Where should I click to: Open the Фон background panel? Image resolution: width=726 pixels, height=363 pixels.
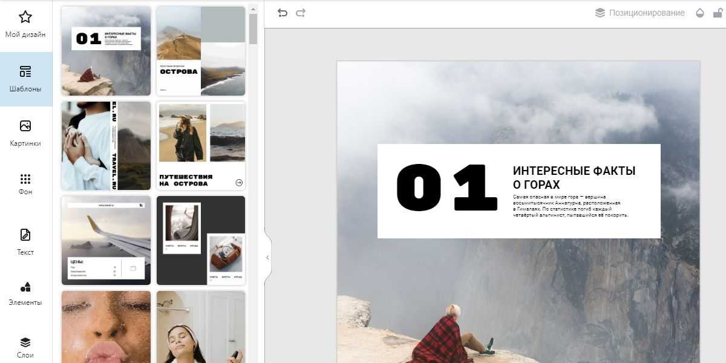click(25, 185)
